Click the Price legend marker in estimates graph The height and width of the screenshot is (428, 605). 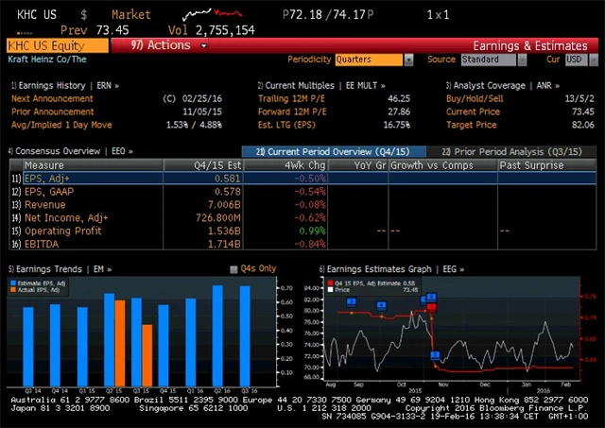pyautogui.click(x=328, y=289)
